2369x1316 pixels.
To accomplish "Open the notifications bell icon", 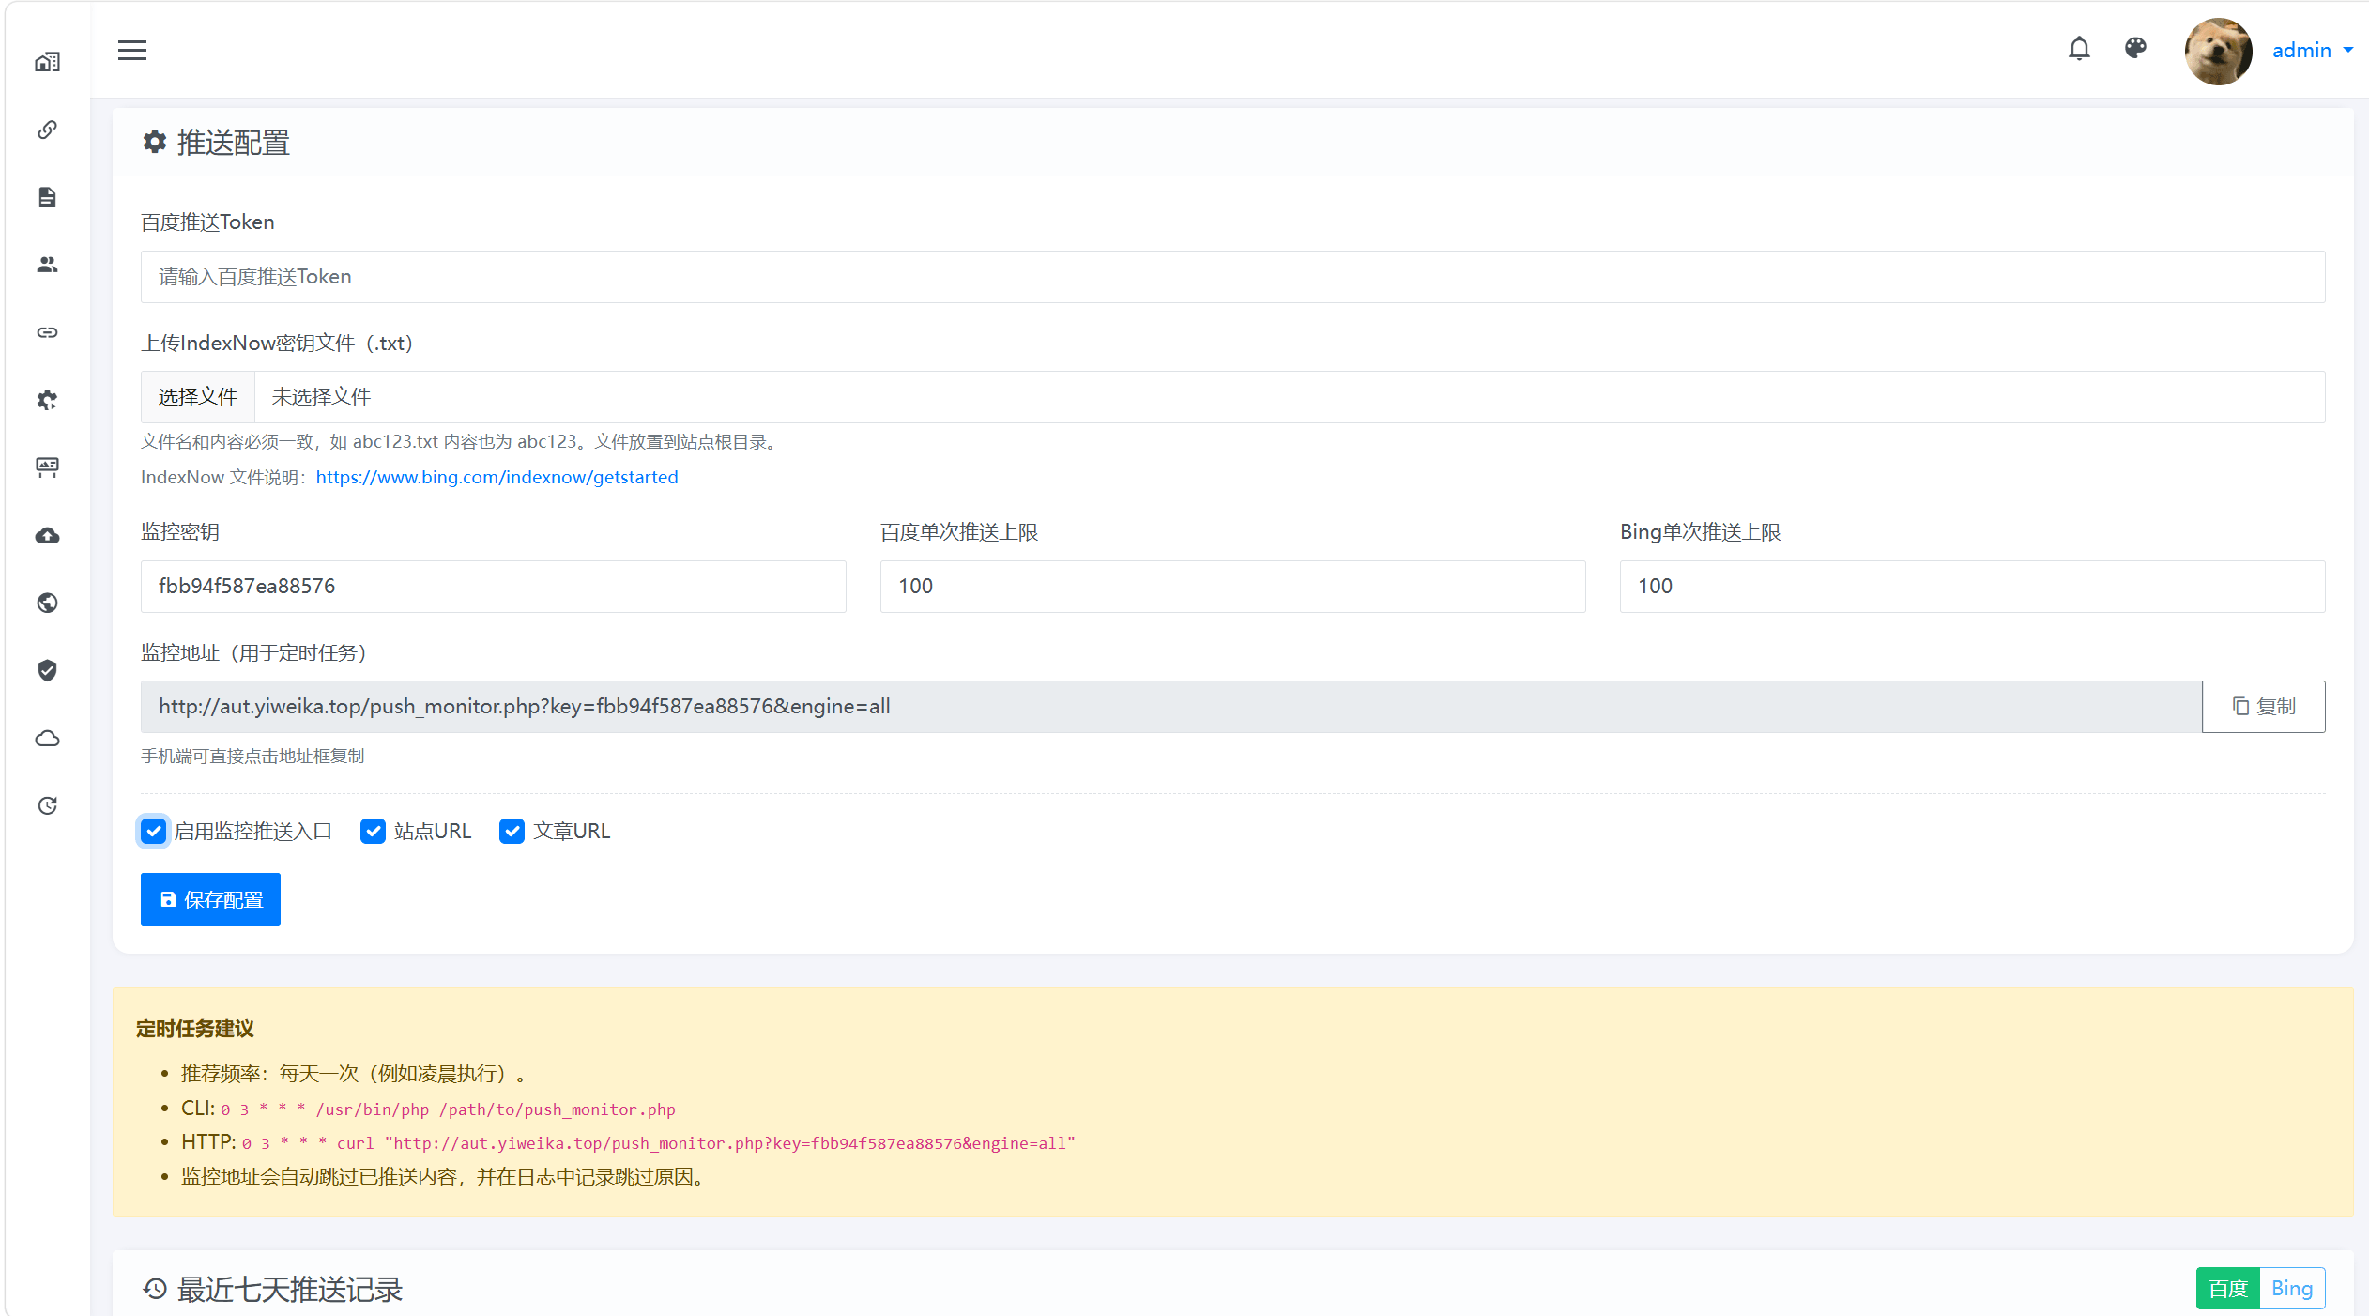I will point(2079,49).
